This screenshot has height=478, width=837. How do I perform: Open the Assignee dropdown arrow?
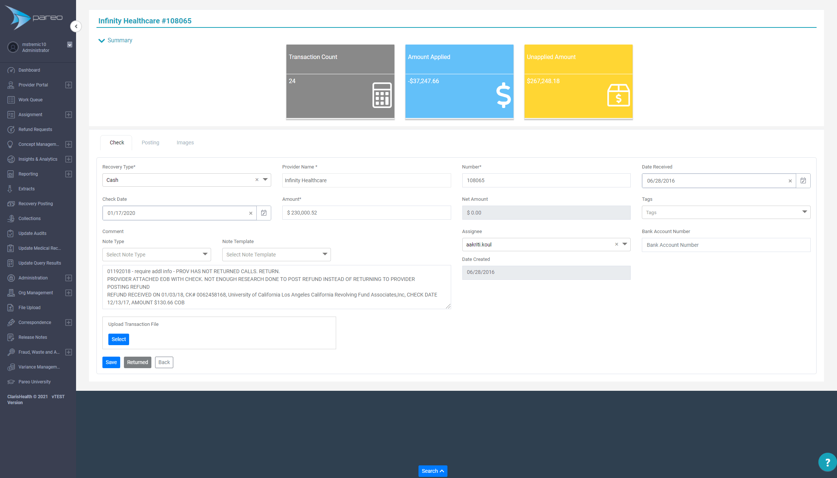pyautogui.click(x=625, y=244)
